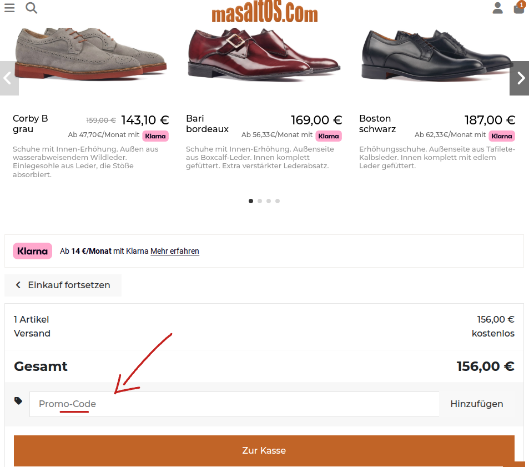
Task: Select the first carousel pagination dot
Action: click(x=250, y=201)
